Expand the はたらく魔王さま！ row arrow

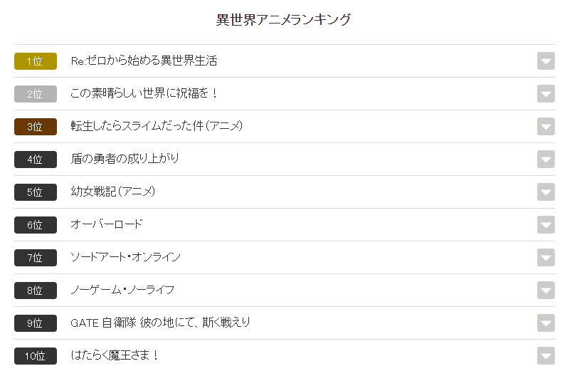(x=546, y=356)
